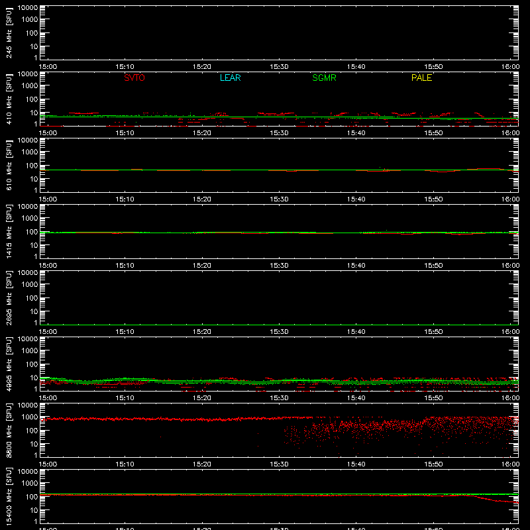530x530 pixels.
Task: Click the 1000 tick on 2695 MHz panel
Action: tap(30, 284)
